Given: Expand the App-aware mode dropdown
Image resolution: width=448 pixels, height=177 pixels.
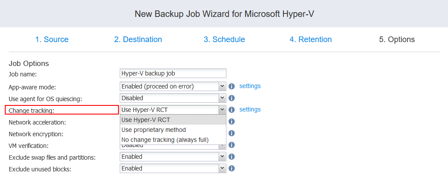Looking at the screenshot, I should (x=222, y=86).
